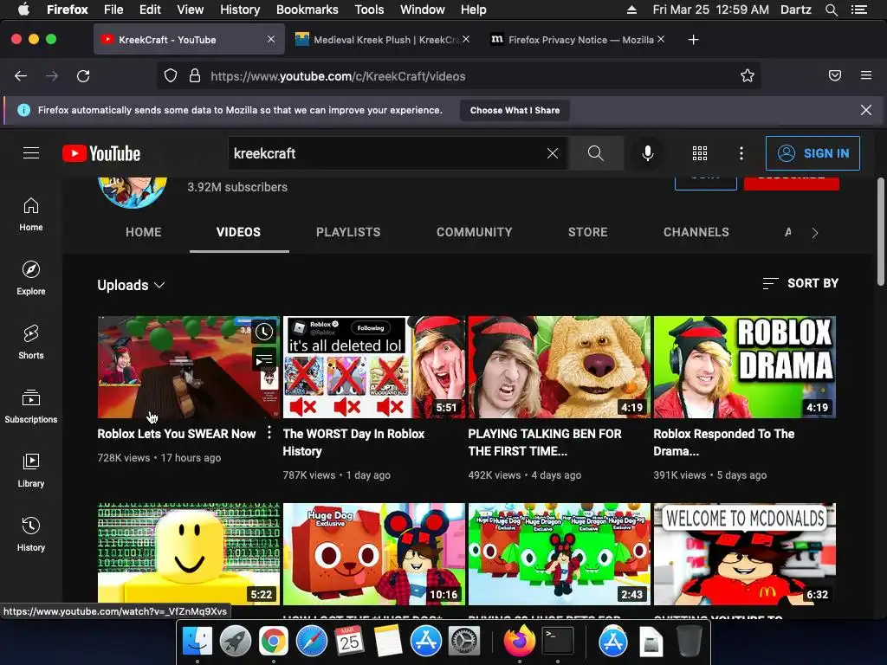
Task: Open options for Roblox Lets You SWEAR Now
Action: pos(269,433)
